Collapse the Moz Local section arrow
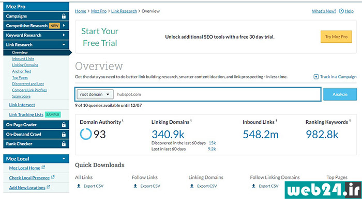This screenshot has width=362, height=199. pos(64,159)
